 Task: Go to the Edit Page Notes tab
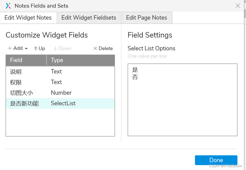click(146, 18)
